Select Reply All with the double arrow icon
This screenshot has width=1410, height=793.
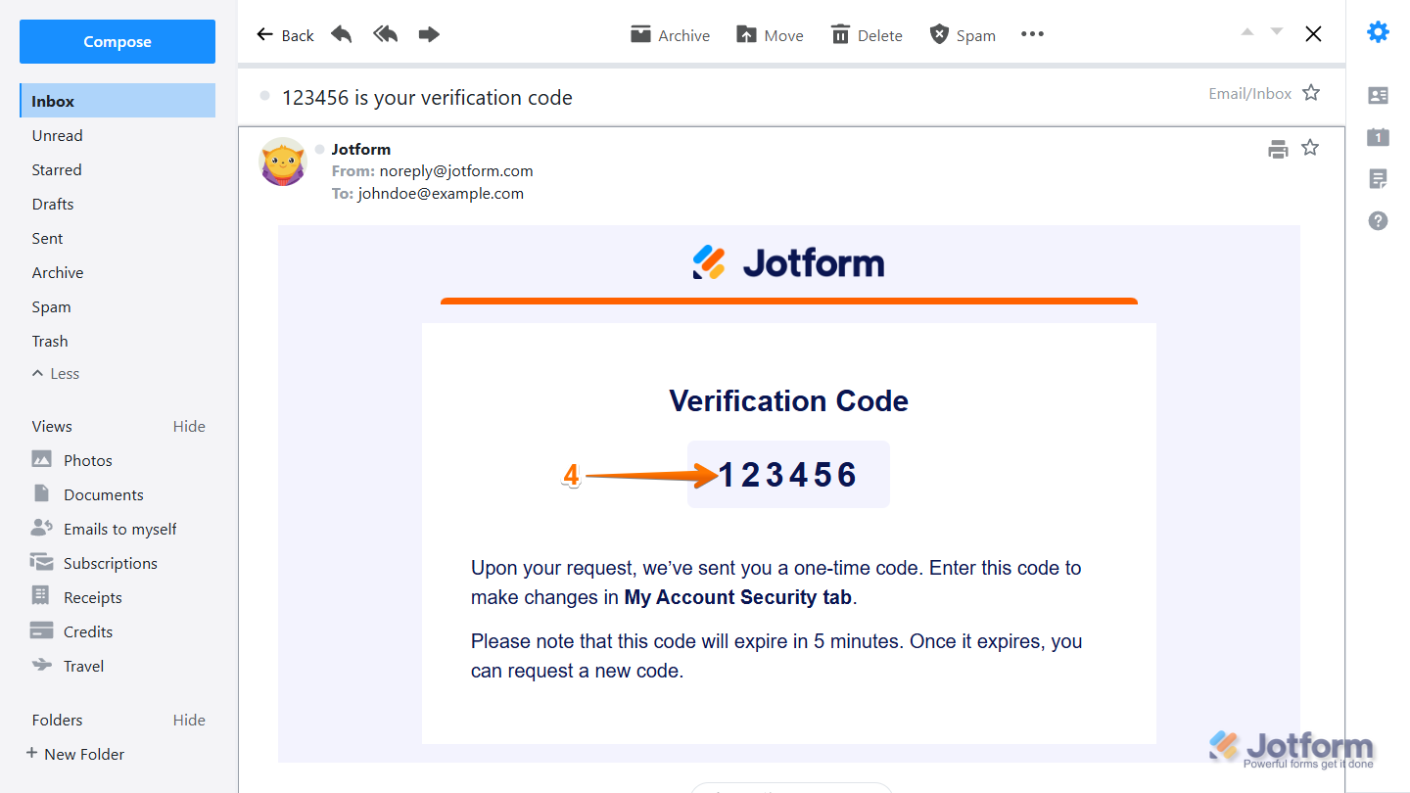coord(385,33)
